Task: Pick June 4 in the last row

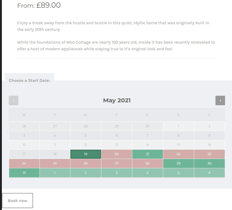Action: [147, 173]
